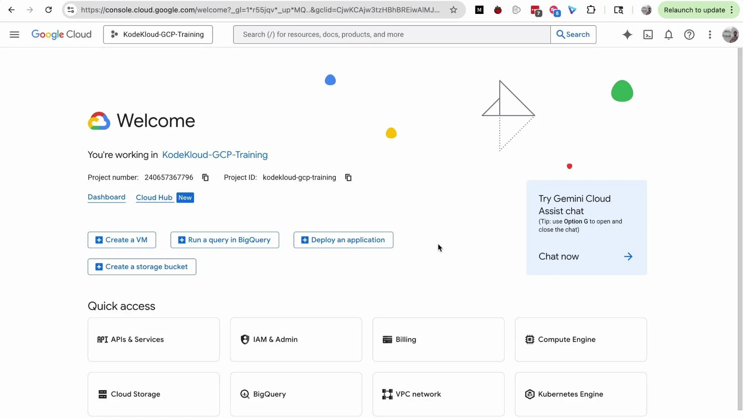This screenshot has width=743, height=418.
Task: Open the KodeKloud-GCP-Training project link
Action: pos(215,155)
